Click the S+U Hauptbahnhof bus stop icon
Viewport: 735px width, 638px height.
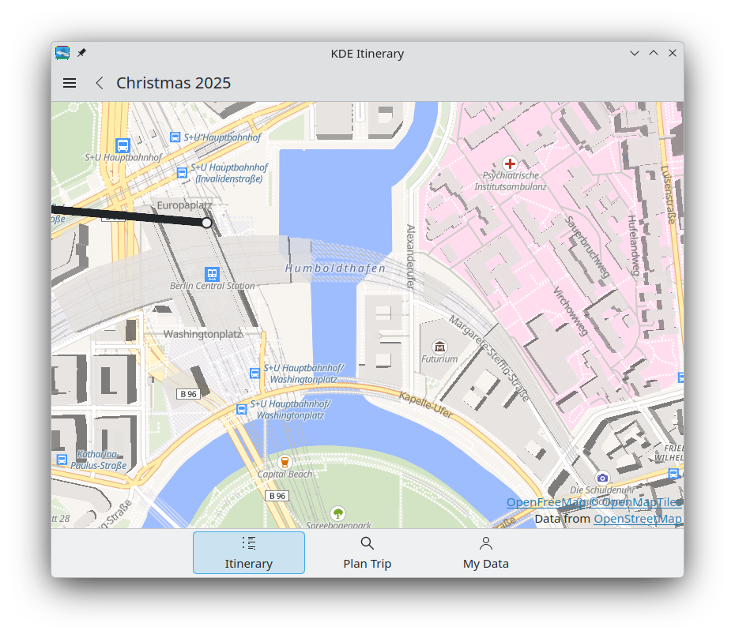[x=122, y=145]
